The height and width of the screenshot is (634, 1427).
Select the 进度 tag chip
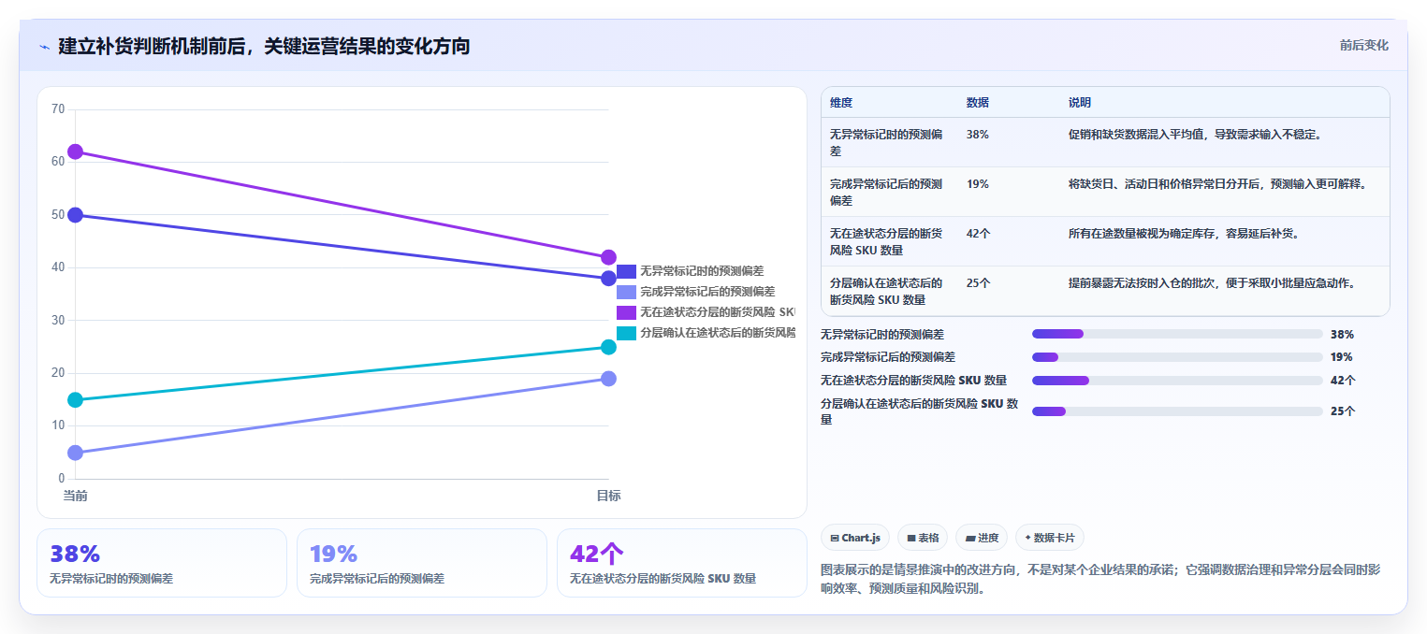[x=982, y=538]
